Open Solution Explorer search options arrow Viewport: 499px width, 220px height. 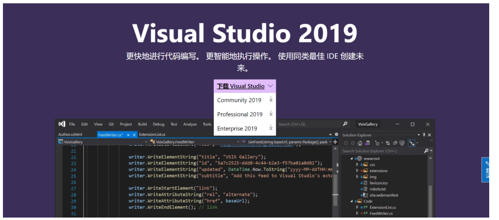pos(431,151)
